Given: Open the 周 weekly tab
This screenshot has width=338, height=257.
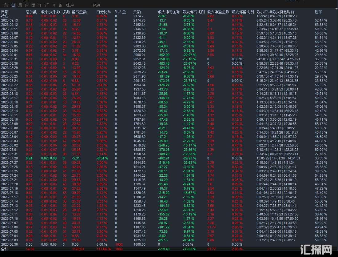Looking at the screenshot, I should pyautogui.click(x=20, y=5).
